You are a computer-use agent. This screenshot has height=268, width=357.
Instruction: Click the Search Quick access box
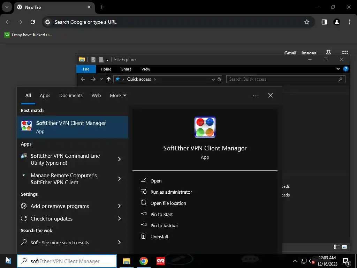click(286, 79)
